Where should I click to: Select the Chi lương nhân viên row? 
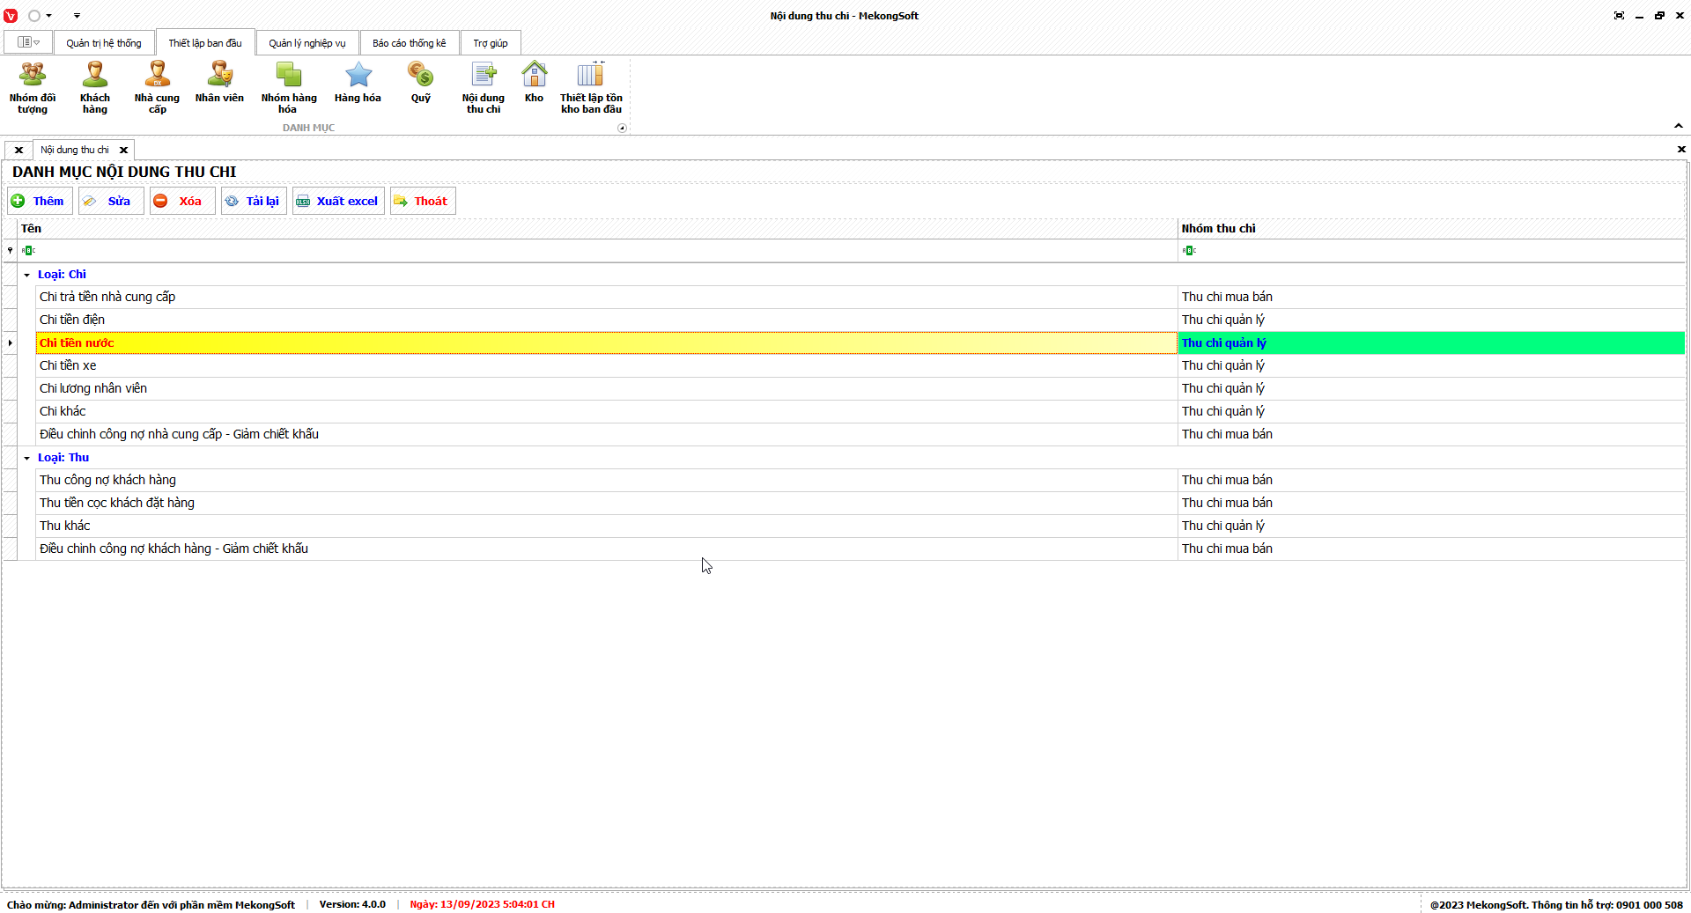[860, 388]
